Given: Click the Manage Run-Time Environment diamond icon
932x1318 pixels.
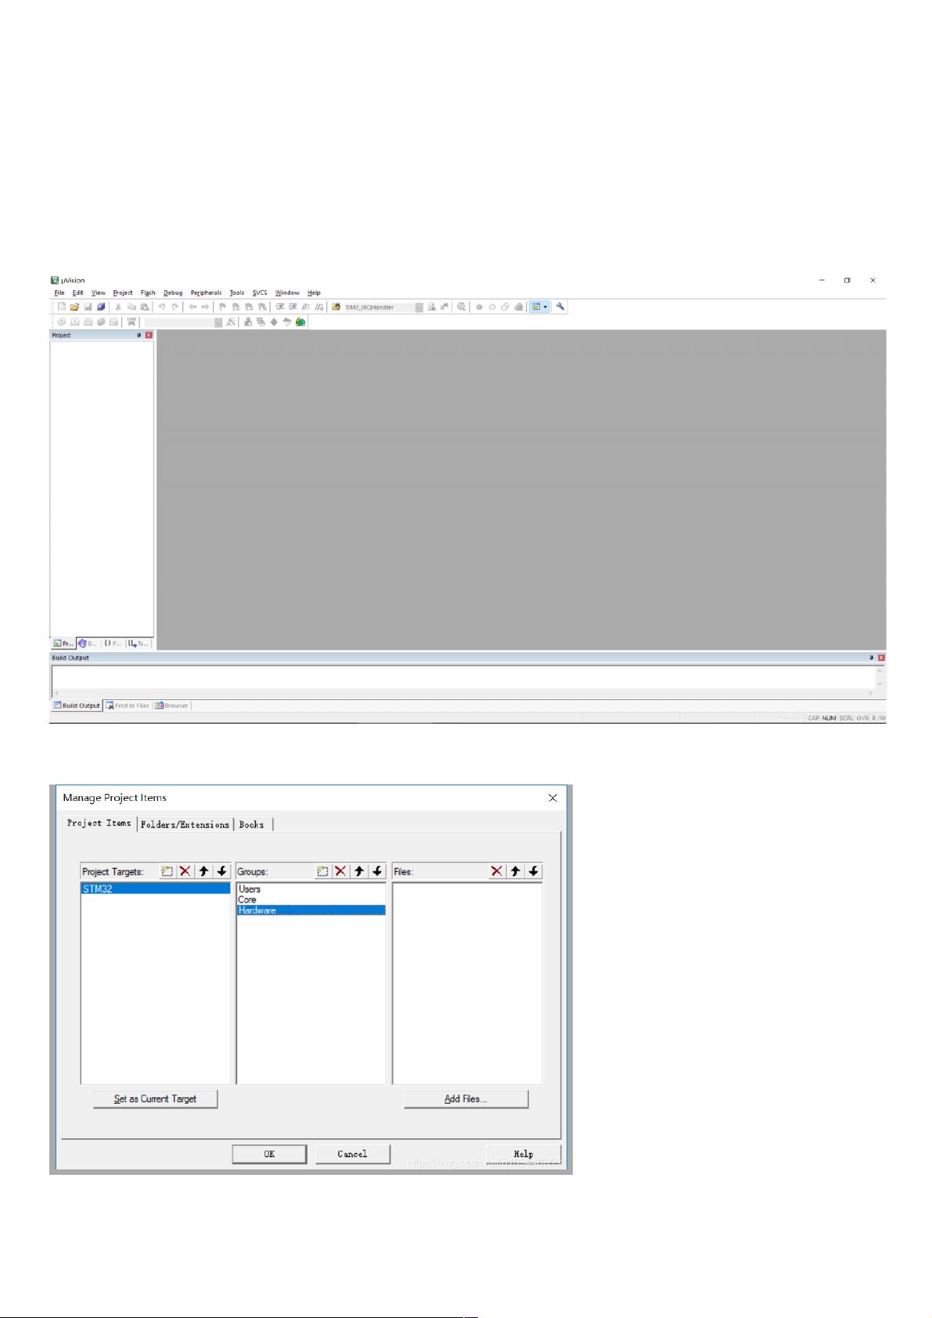Looking at the screenshot, I should coord(275,322).
